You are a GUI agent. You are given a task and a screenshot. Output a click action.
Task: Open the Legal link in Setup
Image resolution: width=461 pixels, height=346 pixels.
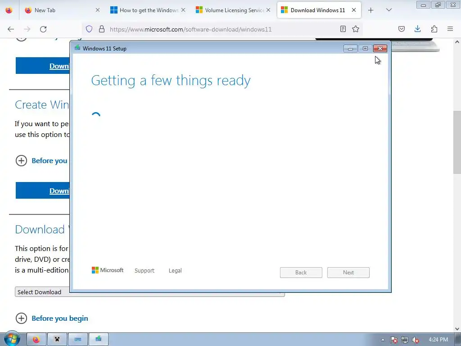pos(175,270)
